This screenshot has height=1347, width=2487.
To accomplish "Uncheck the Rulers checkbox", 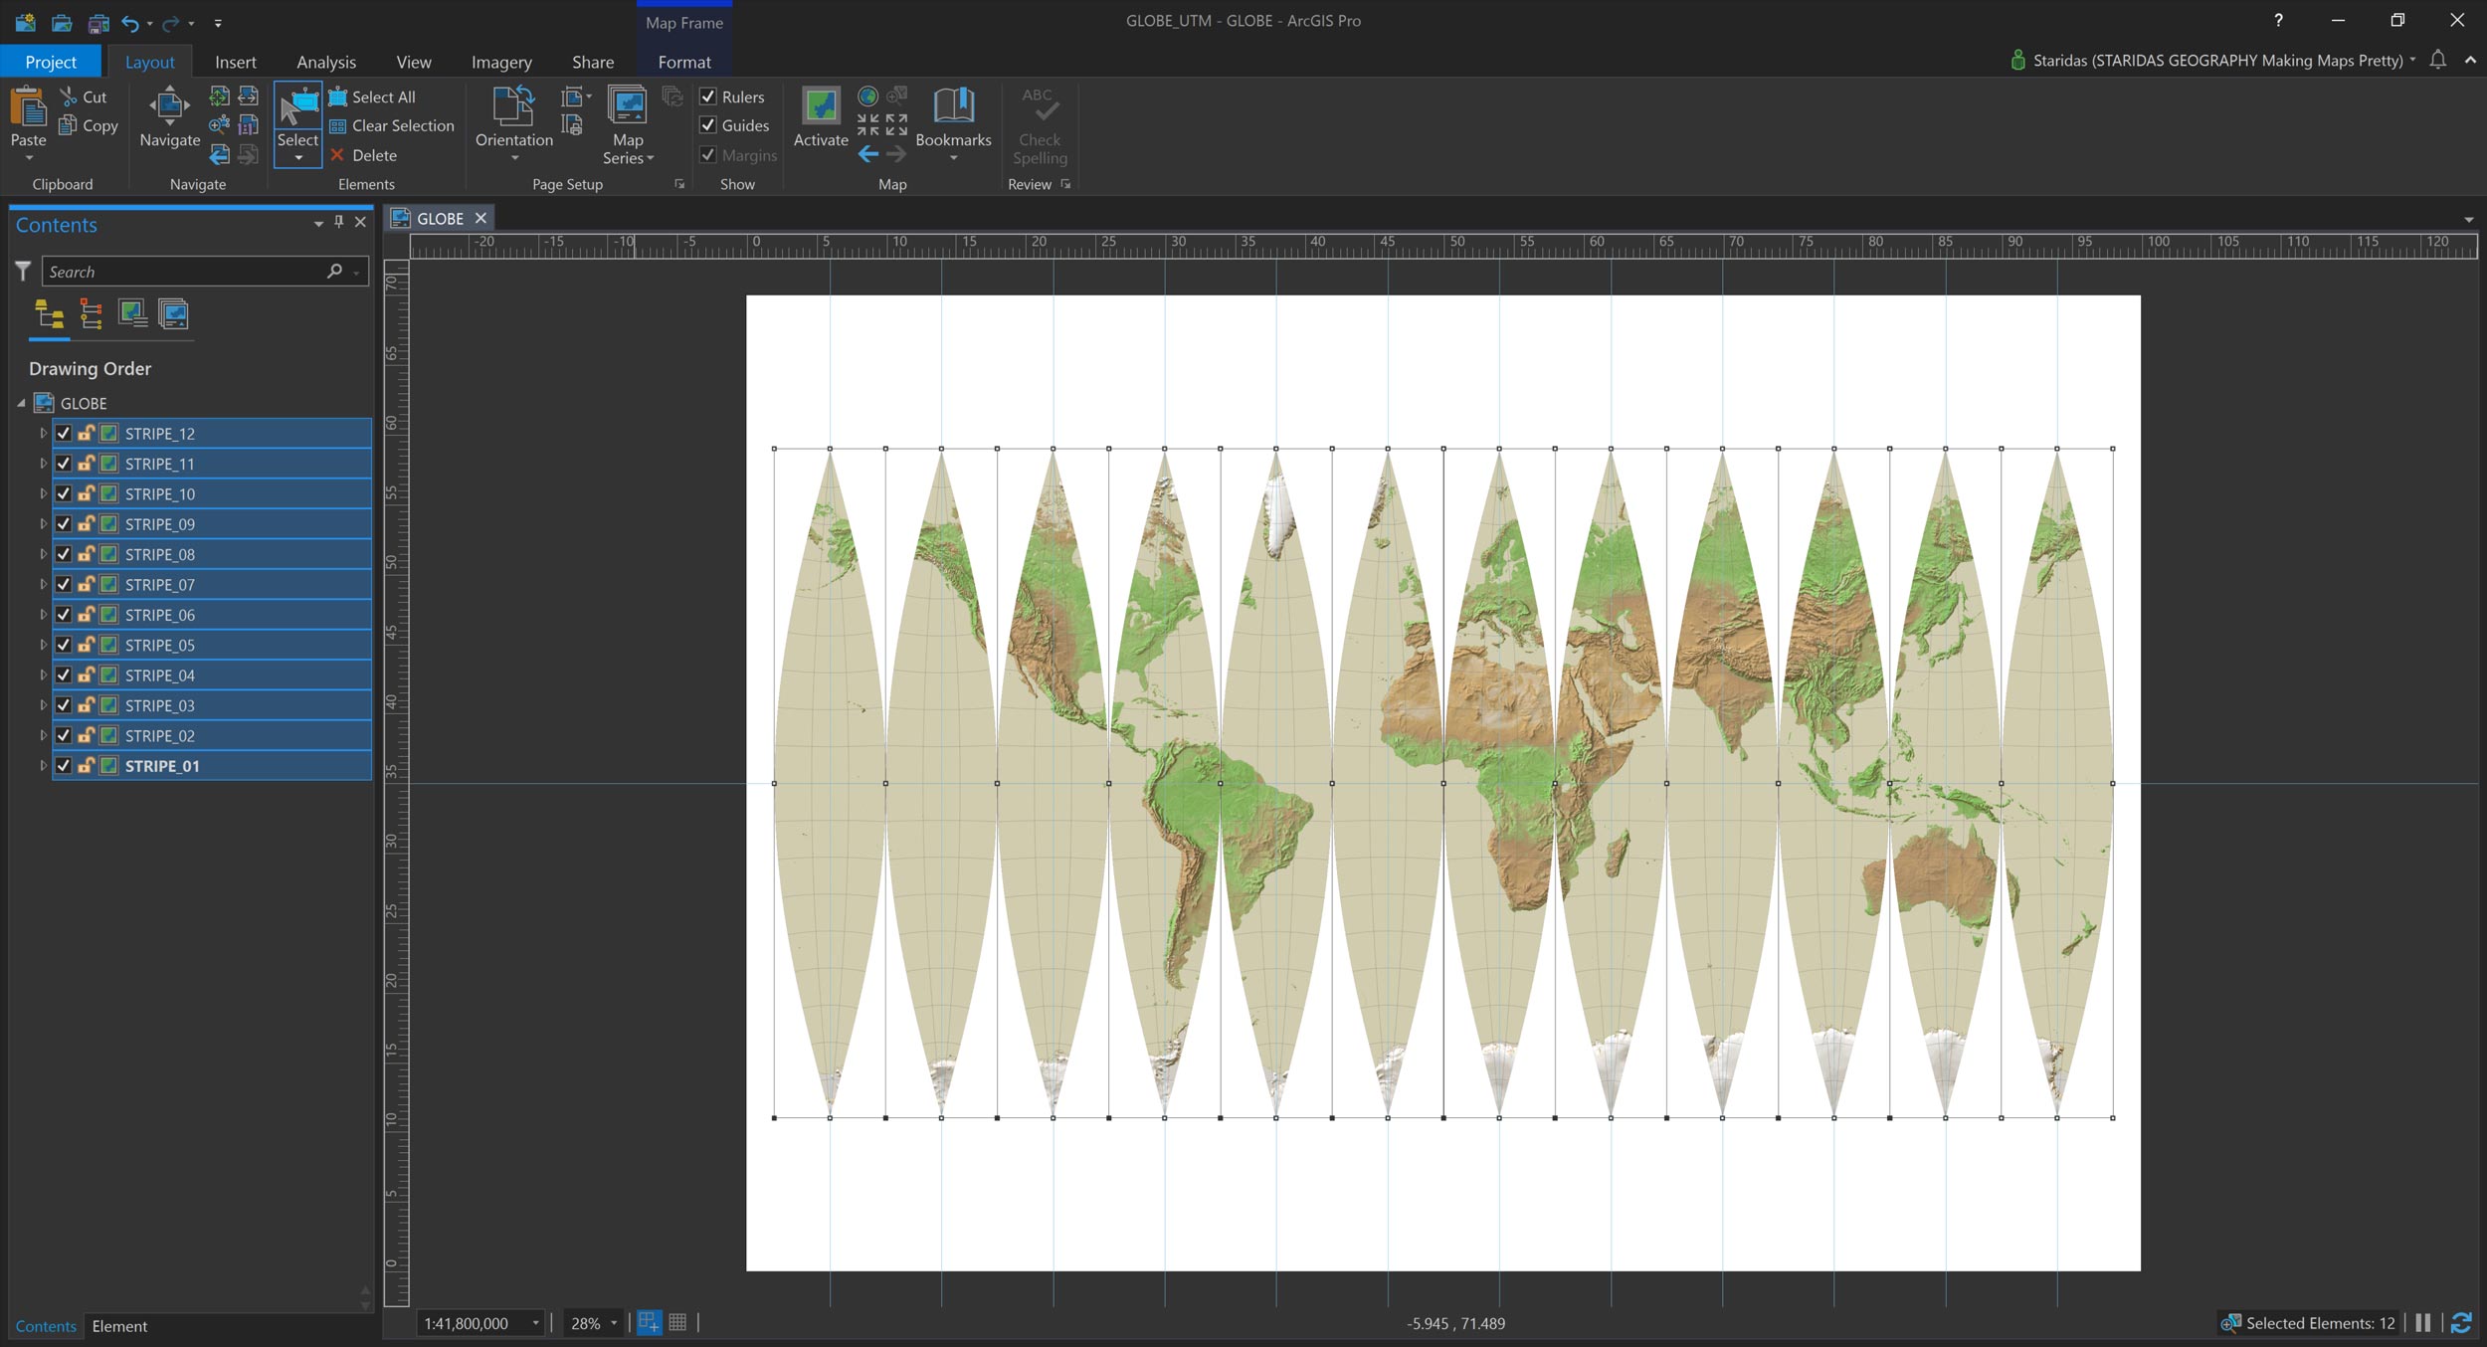I will coord(708,96).
